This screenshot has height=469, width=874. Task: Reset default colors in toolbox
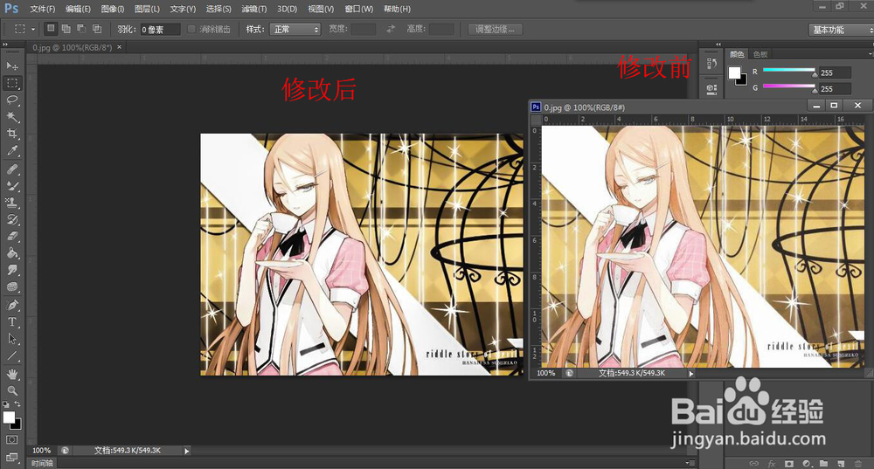pyautogui.click(x=6, y=404)
